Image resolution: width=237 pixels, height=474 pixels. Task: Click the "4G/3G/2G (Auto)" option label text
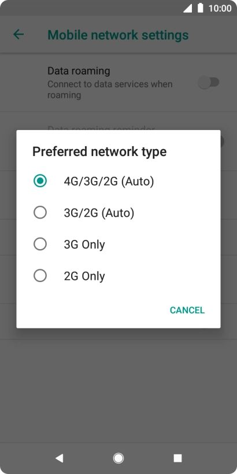coord(109,182)
